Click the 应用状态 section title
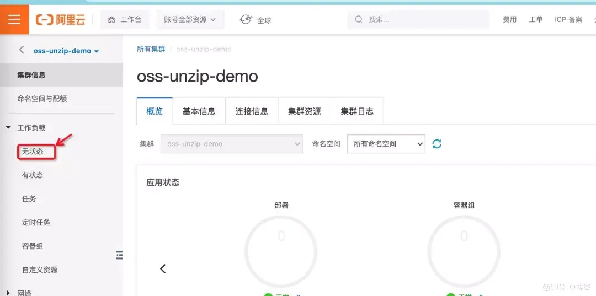The image size is (596, 296). click(x=163, y=182)
